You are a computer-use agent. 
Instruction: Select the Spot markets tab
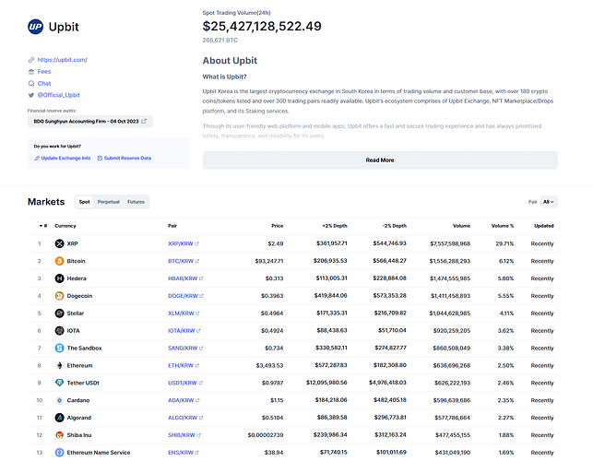click(x=84, y=202)
